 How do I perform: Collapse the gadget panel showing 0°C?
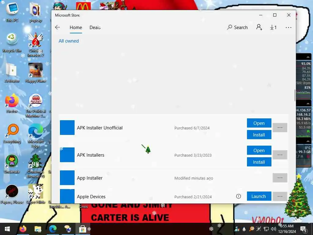[x=308, y=141]
